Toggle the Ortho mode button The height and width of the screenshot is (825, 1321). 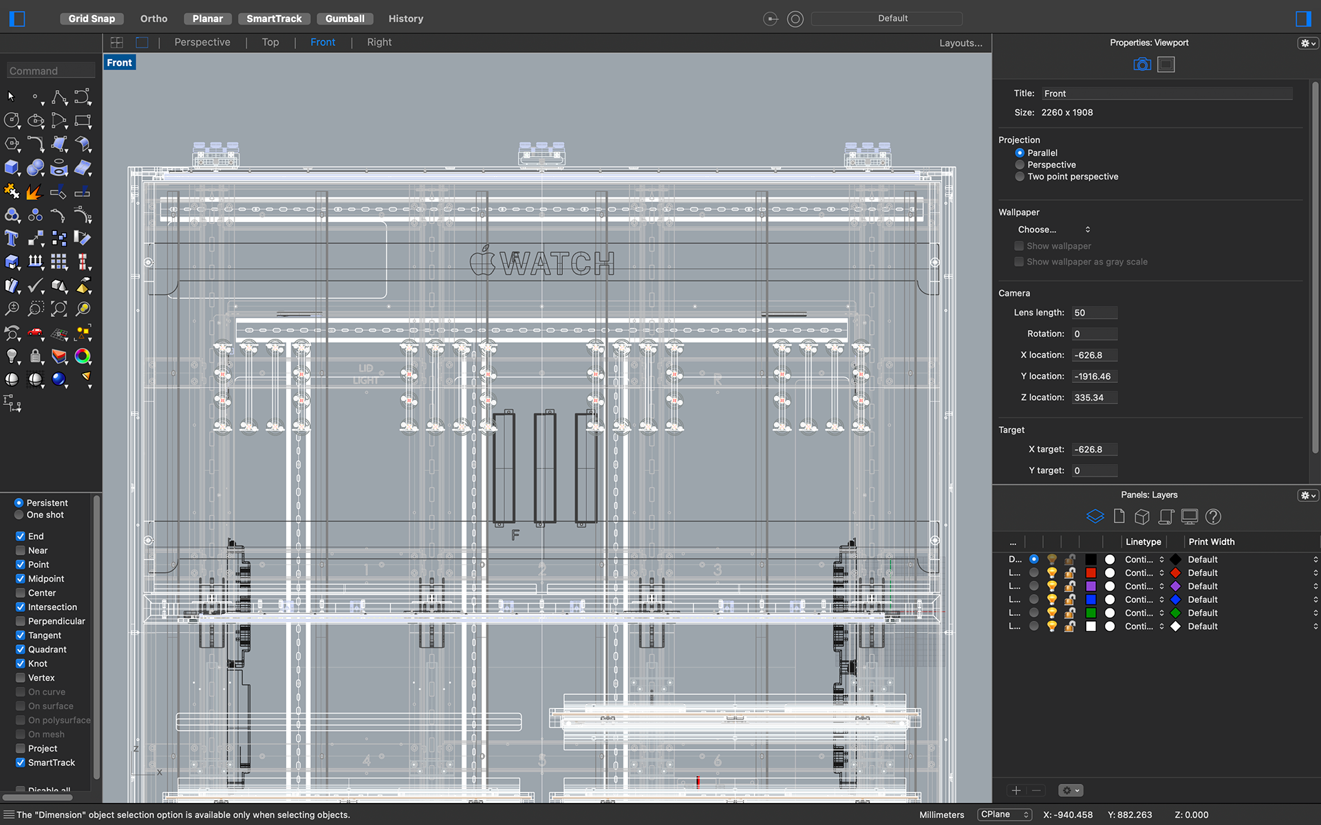(x=153, y=19)
